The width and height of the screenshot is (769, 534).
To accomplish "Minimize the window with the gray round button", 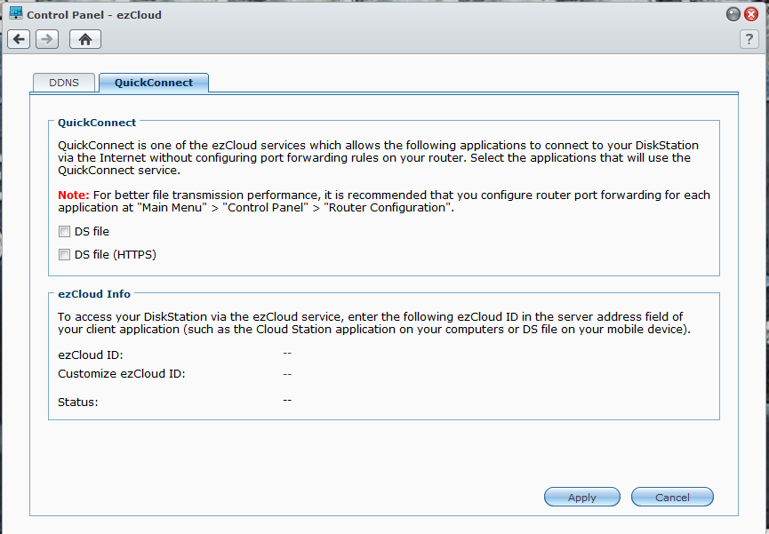I will (x=733, y=14).
